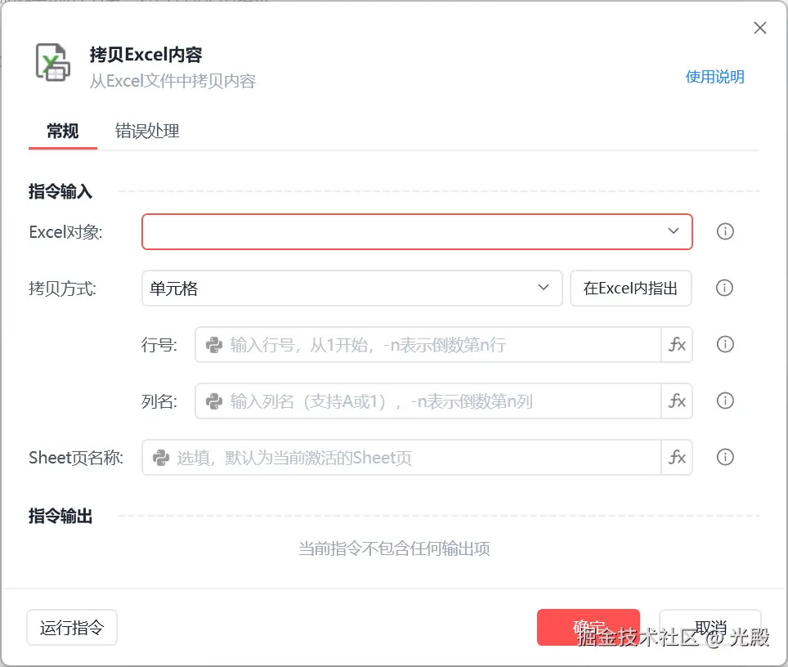Click the 从Excel文件中拷贝内容 subtitle
Image resolution: width=788 pixels, height=667 pixels.
point(172,81)
